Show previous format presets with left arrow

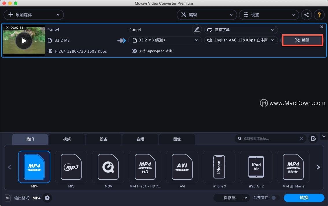click(10, 167)
